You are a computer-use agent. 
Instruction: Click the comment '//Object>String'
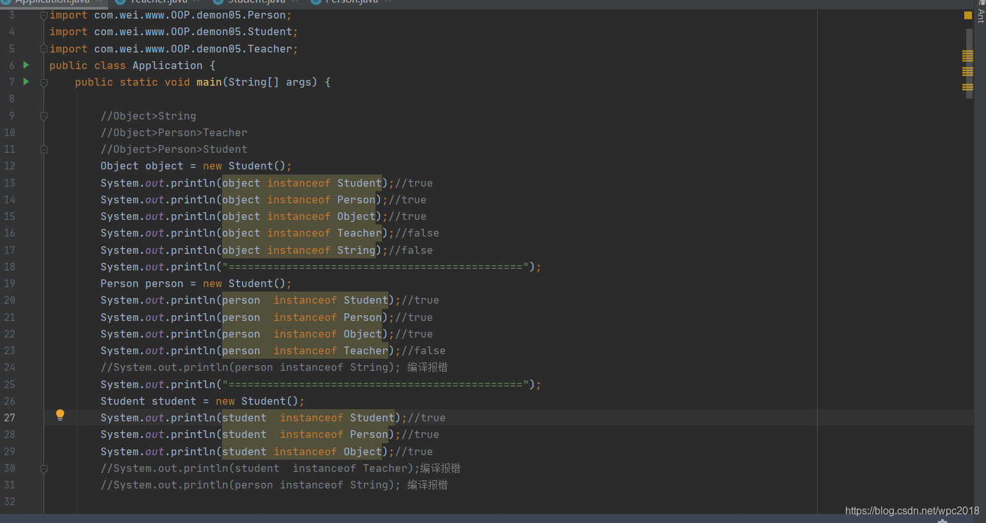coord(148,116)
